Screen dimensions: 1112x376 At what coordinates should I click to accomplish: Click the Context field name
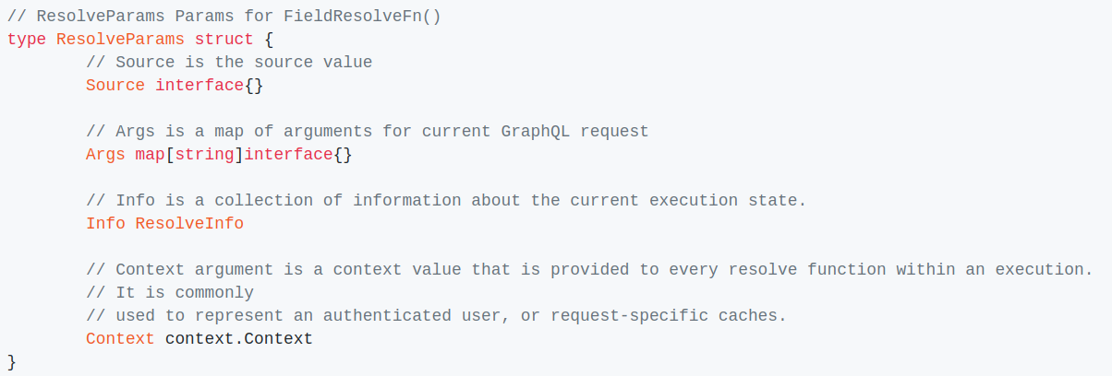[x=120, y=338]
